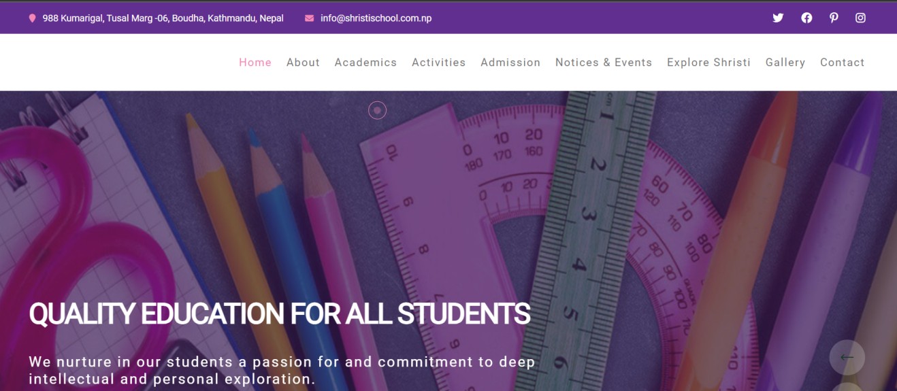Click the envelope icon beside email
The image size is (897, 391).
pyautogui.click(x=310, y=18)
